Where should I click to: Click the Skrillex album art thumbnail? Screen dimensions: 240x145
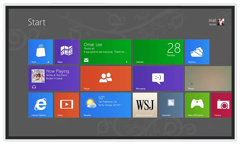tap(38, 76)
